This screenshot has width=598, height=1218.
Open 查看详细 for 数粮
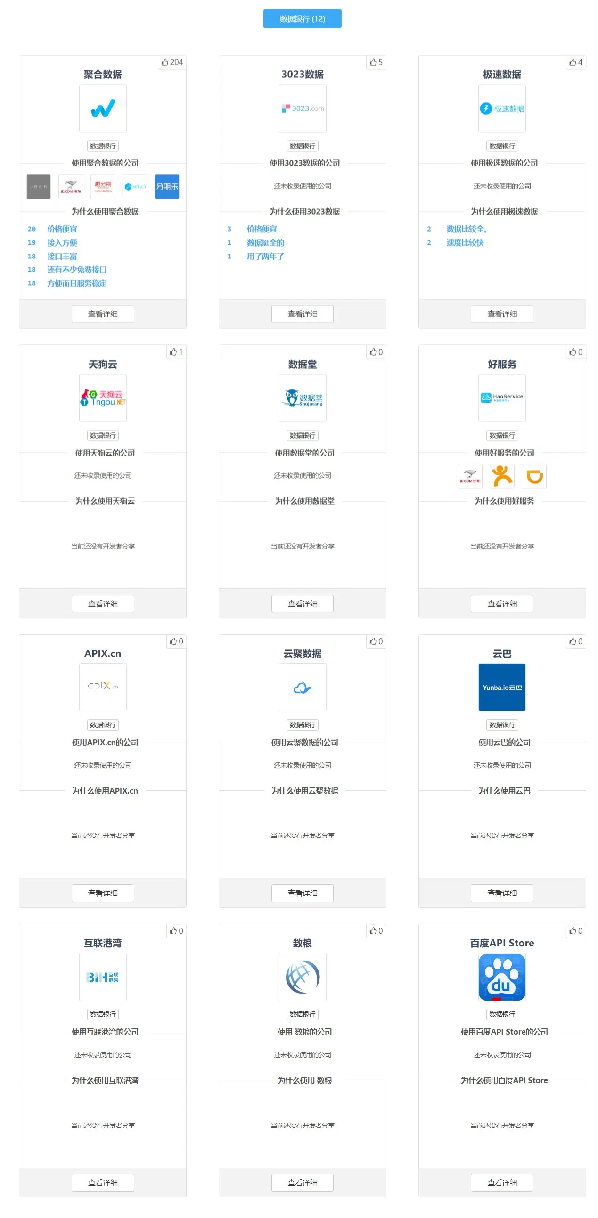pyautogui.click(x=303, y=1182)
